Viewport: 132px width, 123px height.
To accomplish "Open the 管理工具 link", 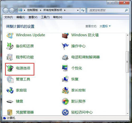I will pyautogui.click(x=23, y=79).
